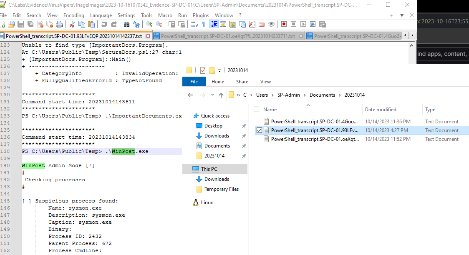Screen dimensions: 469x255
Task: Click the Paste clipboard icon
Action: (91, 24)
